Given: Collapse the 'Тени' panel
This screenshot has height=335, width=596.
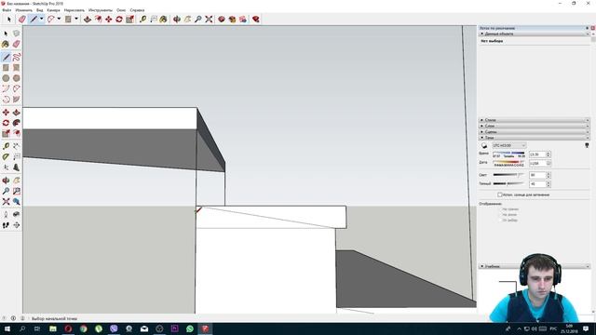Looking at the screenshot, I should point(534,138).
